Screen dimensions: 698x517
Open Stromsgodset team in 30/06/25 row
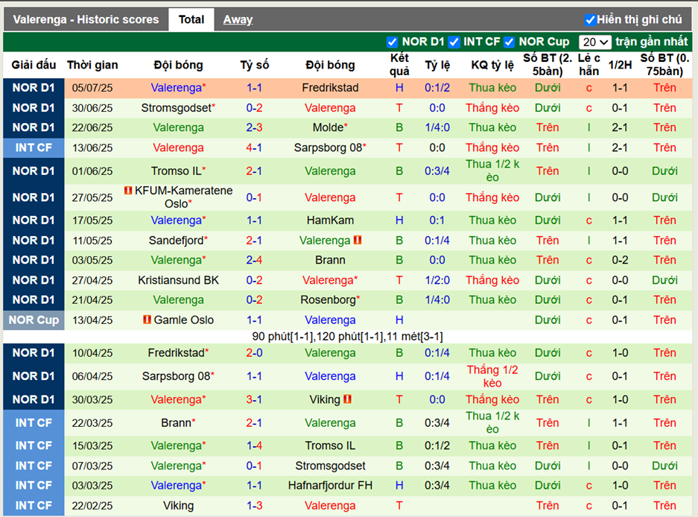point(178,108)
